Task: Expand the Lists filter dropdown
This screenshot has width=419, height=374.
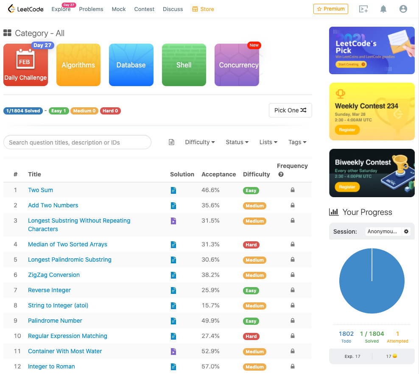Action: click(x=268, y=142)
